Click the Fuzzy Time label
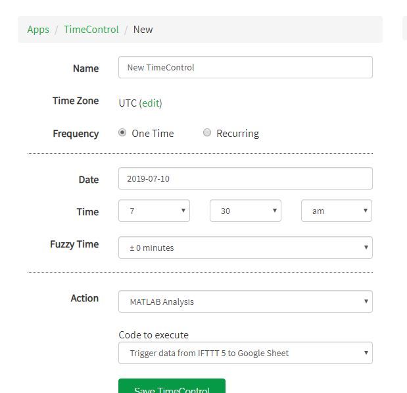Viewport: 407px width, 393px height. 74,244
